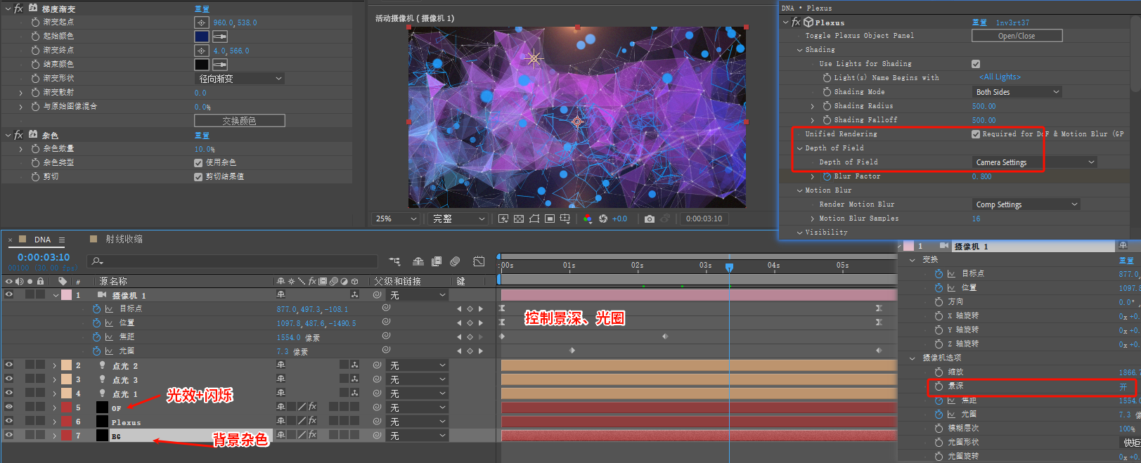Add keyframe diamond on 光圈 row
Screen dimensions: 1141x463
[470, 351]
